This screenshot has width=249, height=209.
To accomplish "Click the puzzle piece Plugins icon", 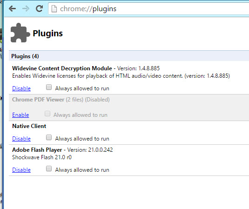I will tap(20, 33).
